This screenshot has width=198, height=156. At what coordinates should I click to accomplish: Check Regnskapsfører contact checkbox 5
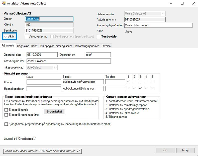click(153, 88)
